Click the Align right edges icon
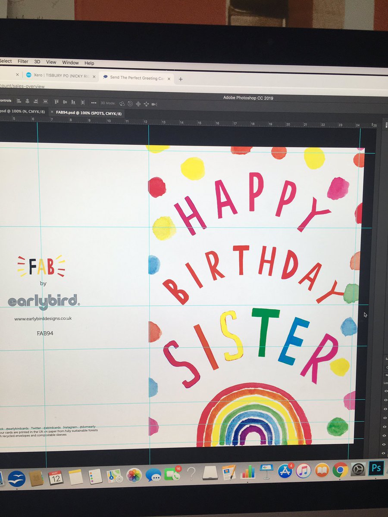The image size is (388, 517). click(x=35, y=102)
